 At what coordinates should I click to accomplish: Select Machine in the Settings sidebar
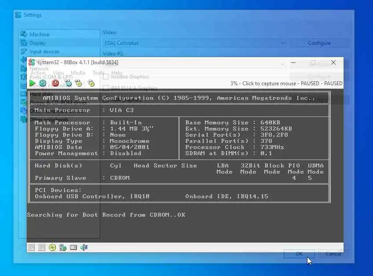coord(59,34)
